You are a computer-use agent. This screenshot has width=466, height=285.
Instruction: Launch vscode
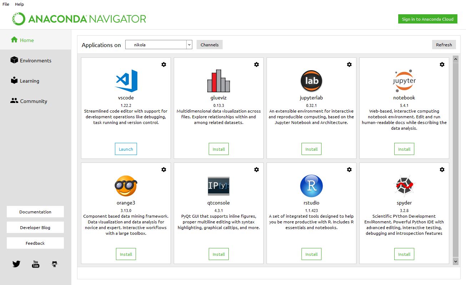coord(126,149)
